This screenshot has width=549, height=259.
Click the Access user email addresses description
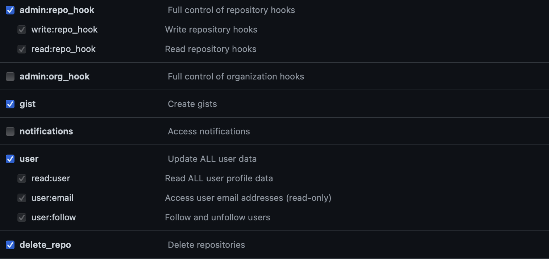click(248, 198)
